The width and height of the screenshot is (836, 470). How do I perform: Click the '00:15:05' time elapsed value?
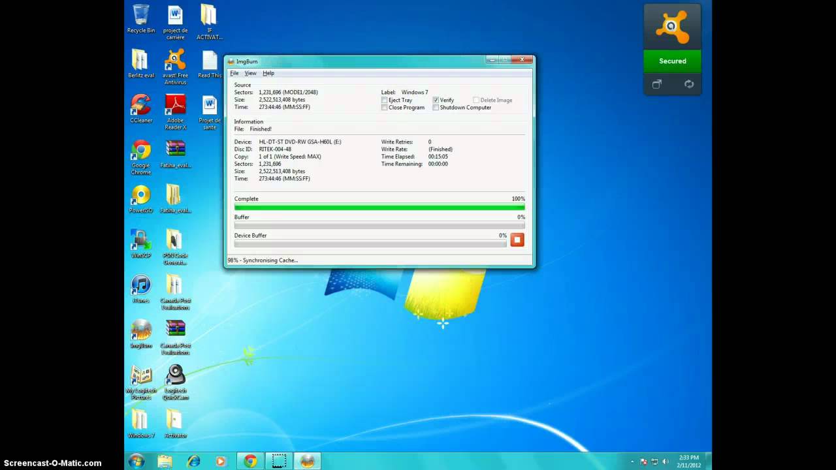(x=438, y=157)
